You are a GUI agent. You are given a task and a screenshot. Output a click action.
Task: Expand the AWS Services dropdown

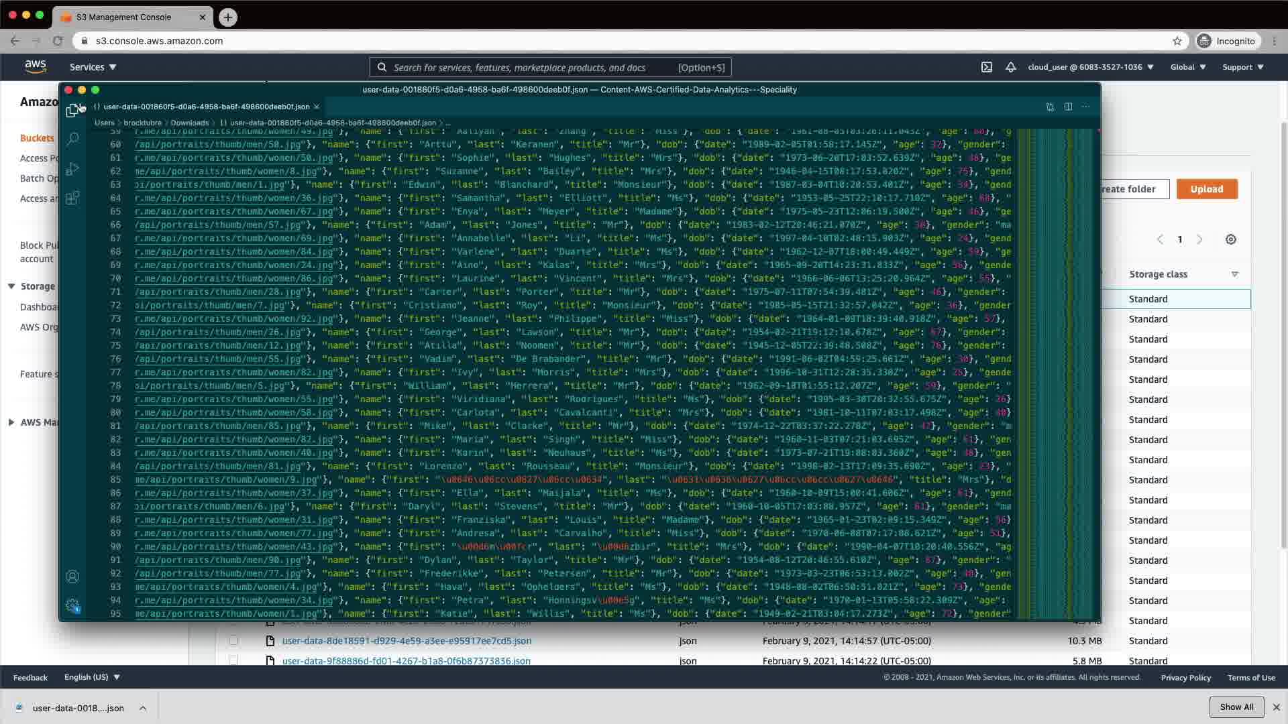93,67
